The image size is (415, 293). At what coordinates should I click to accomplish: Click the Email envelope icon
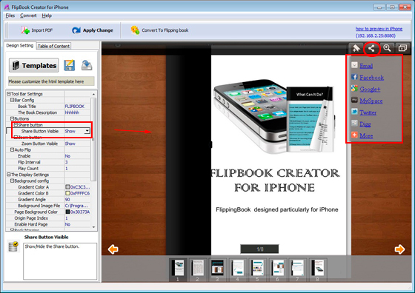tap(354, 65)
